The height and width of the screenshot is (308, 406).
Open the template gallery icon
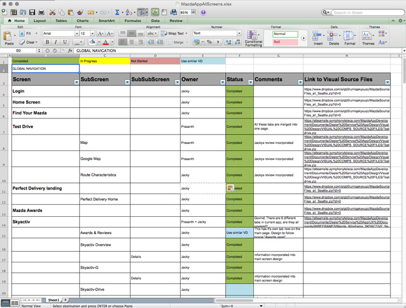(x=14, y=12)
